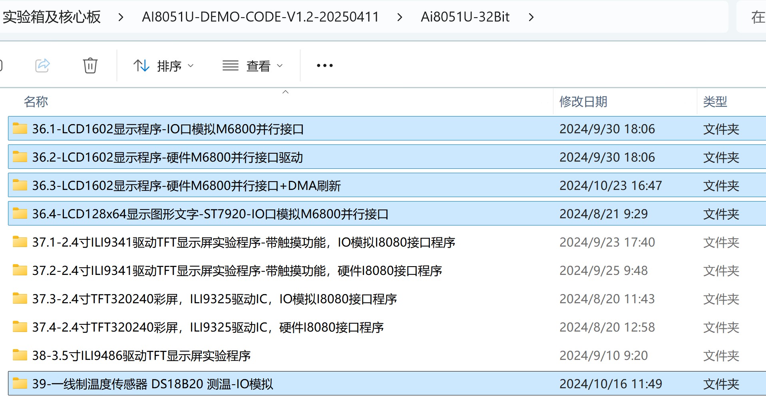Sort by 名称 column header
Viewport: 766px width, 401px height.
[x=36, y=102]
